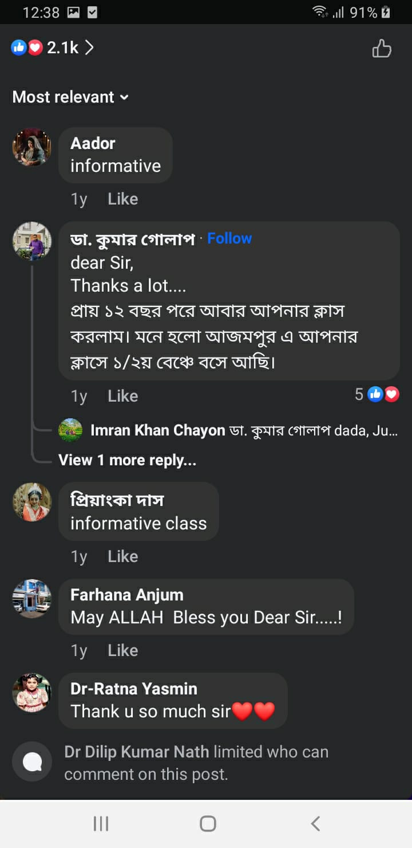Image resolution: width=412 pixels, height=848 pixels.
Task: Tap the thumbs-up like icon at top
Action: [382, 49]
